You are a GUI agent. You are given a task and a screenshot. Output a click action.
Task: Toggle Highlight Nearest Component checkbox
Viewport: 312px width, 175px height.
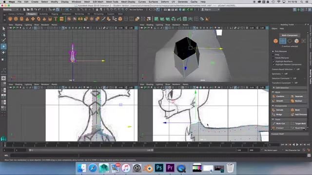click(x=274, y=65)
